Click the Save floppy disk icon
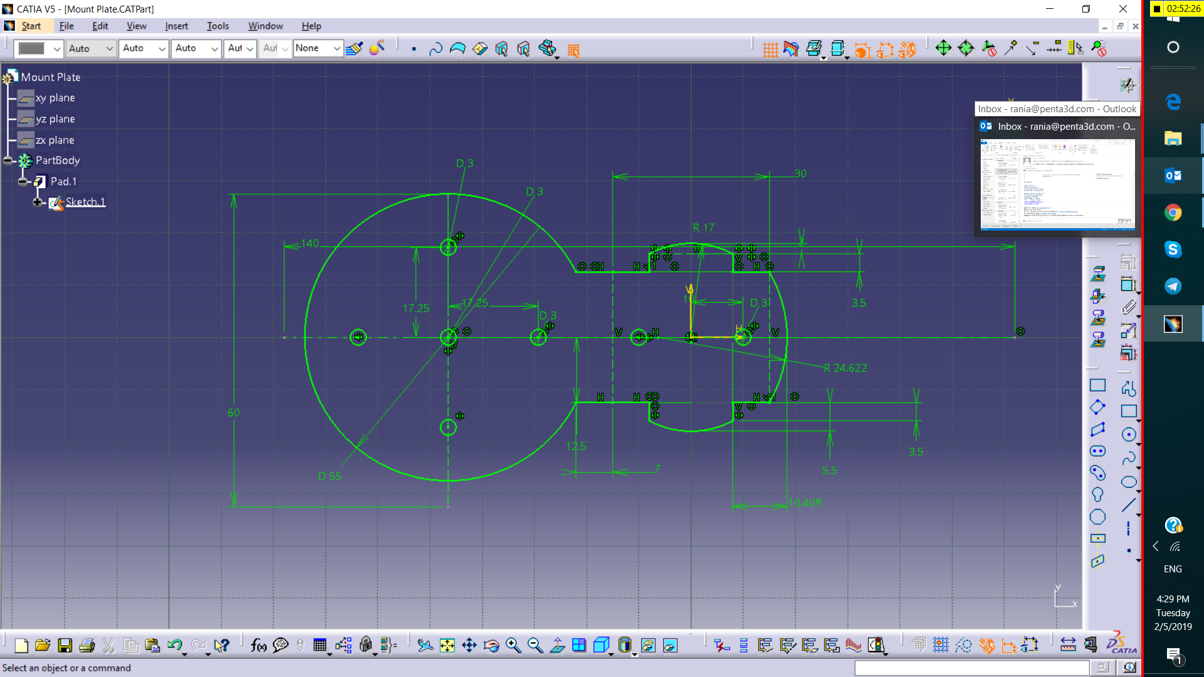This screenshot has height=677, width=1204. coord(65,645)
